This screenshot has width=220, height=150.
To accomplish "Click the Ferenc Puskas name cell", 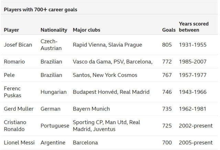I will (12, 92).
